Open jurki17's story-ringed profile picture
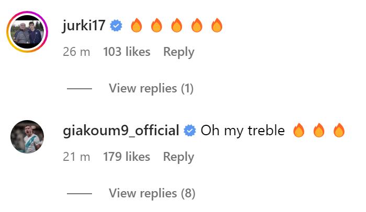Viewport: 366px width, 212px height. [x=27, y=32]
